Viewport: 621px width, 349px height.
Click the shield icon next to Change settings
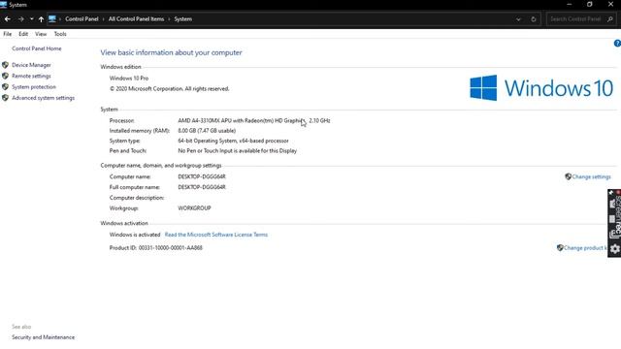tap(568, 176)
